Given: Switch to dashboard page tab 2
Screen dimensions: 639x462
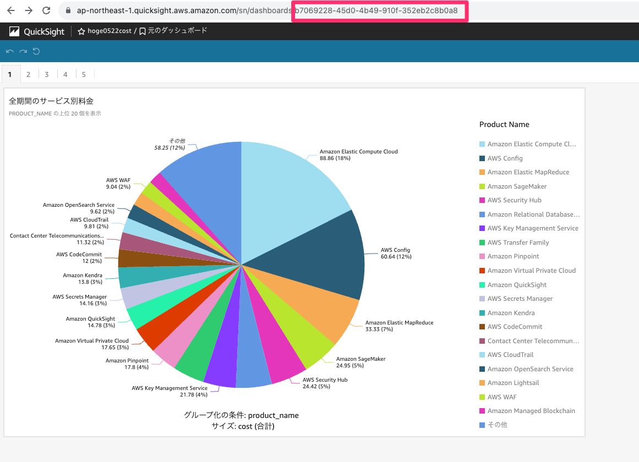Looking at the screenshot, I should pos(28,74).
